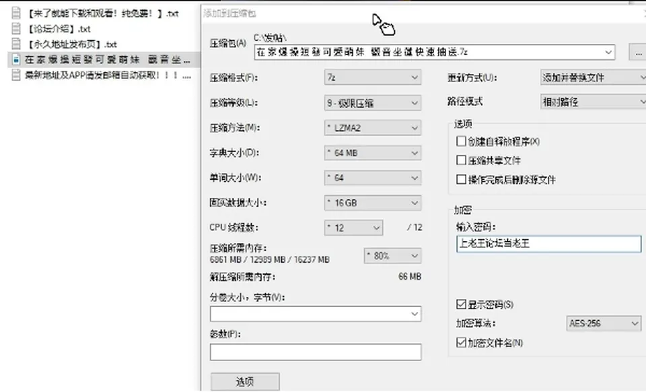Click the 选项 button at bottom
646x392 pixels.
pyautogui.click(x=245, y=382)
